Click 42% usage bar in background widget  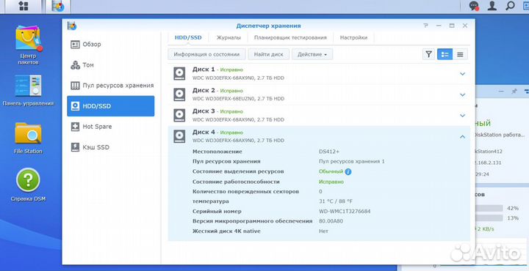pyautogui.click(x=489, y=209)
